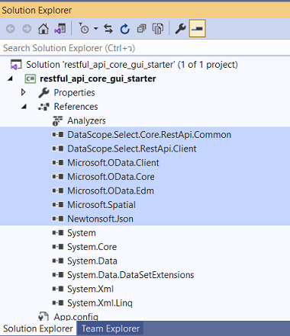Open the Pending Changes Filter clock icon
Screen dimensions: 290x336
[x=84, y=29]
